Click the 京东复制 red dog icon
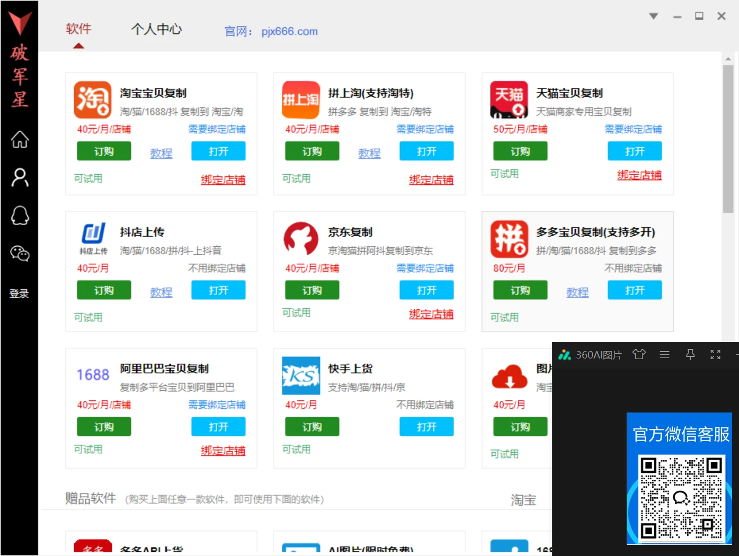This screenshot has width=739, height=556. tap(301, 238)
